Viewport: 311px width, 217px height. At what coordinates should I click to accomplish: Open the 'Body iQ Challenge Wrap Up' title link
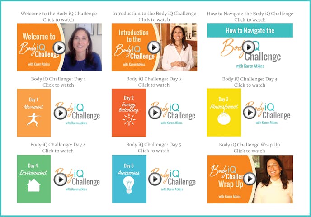[x=250, y=145]
